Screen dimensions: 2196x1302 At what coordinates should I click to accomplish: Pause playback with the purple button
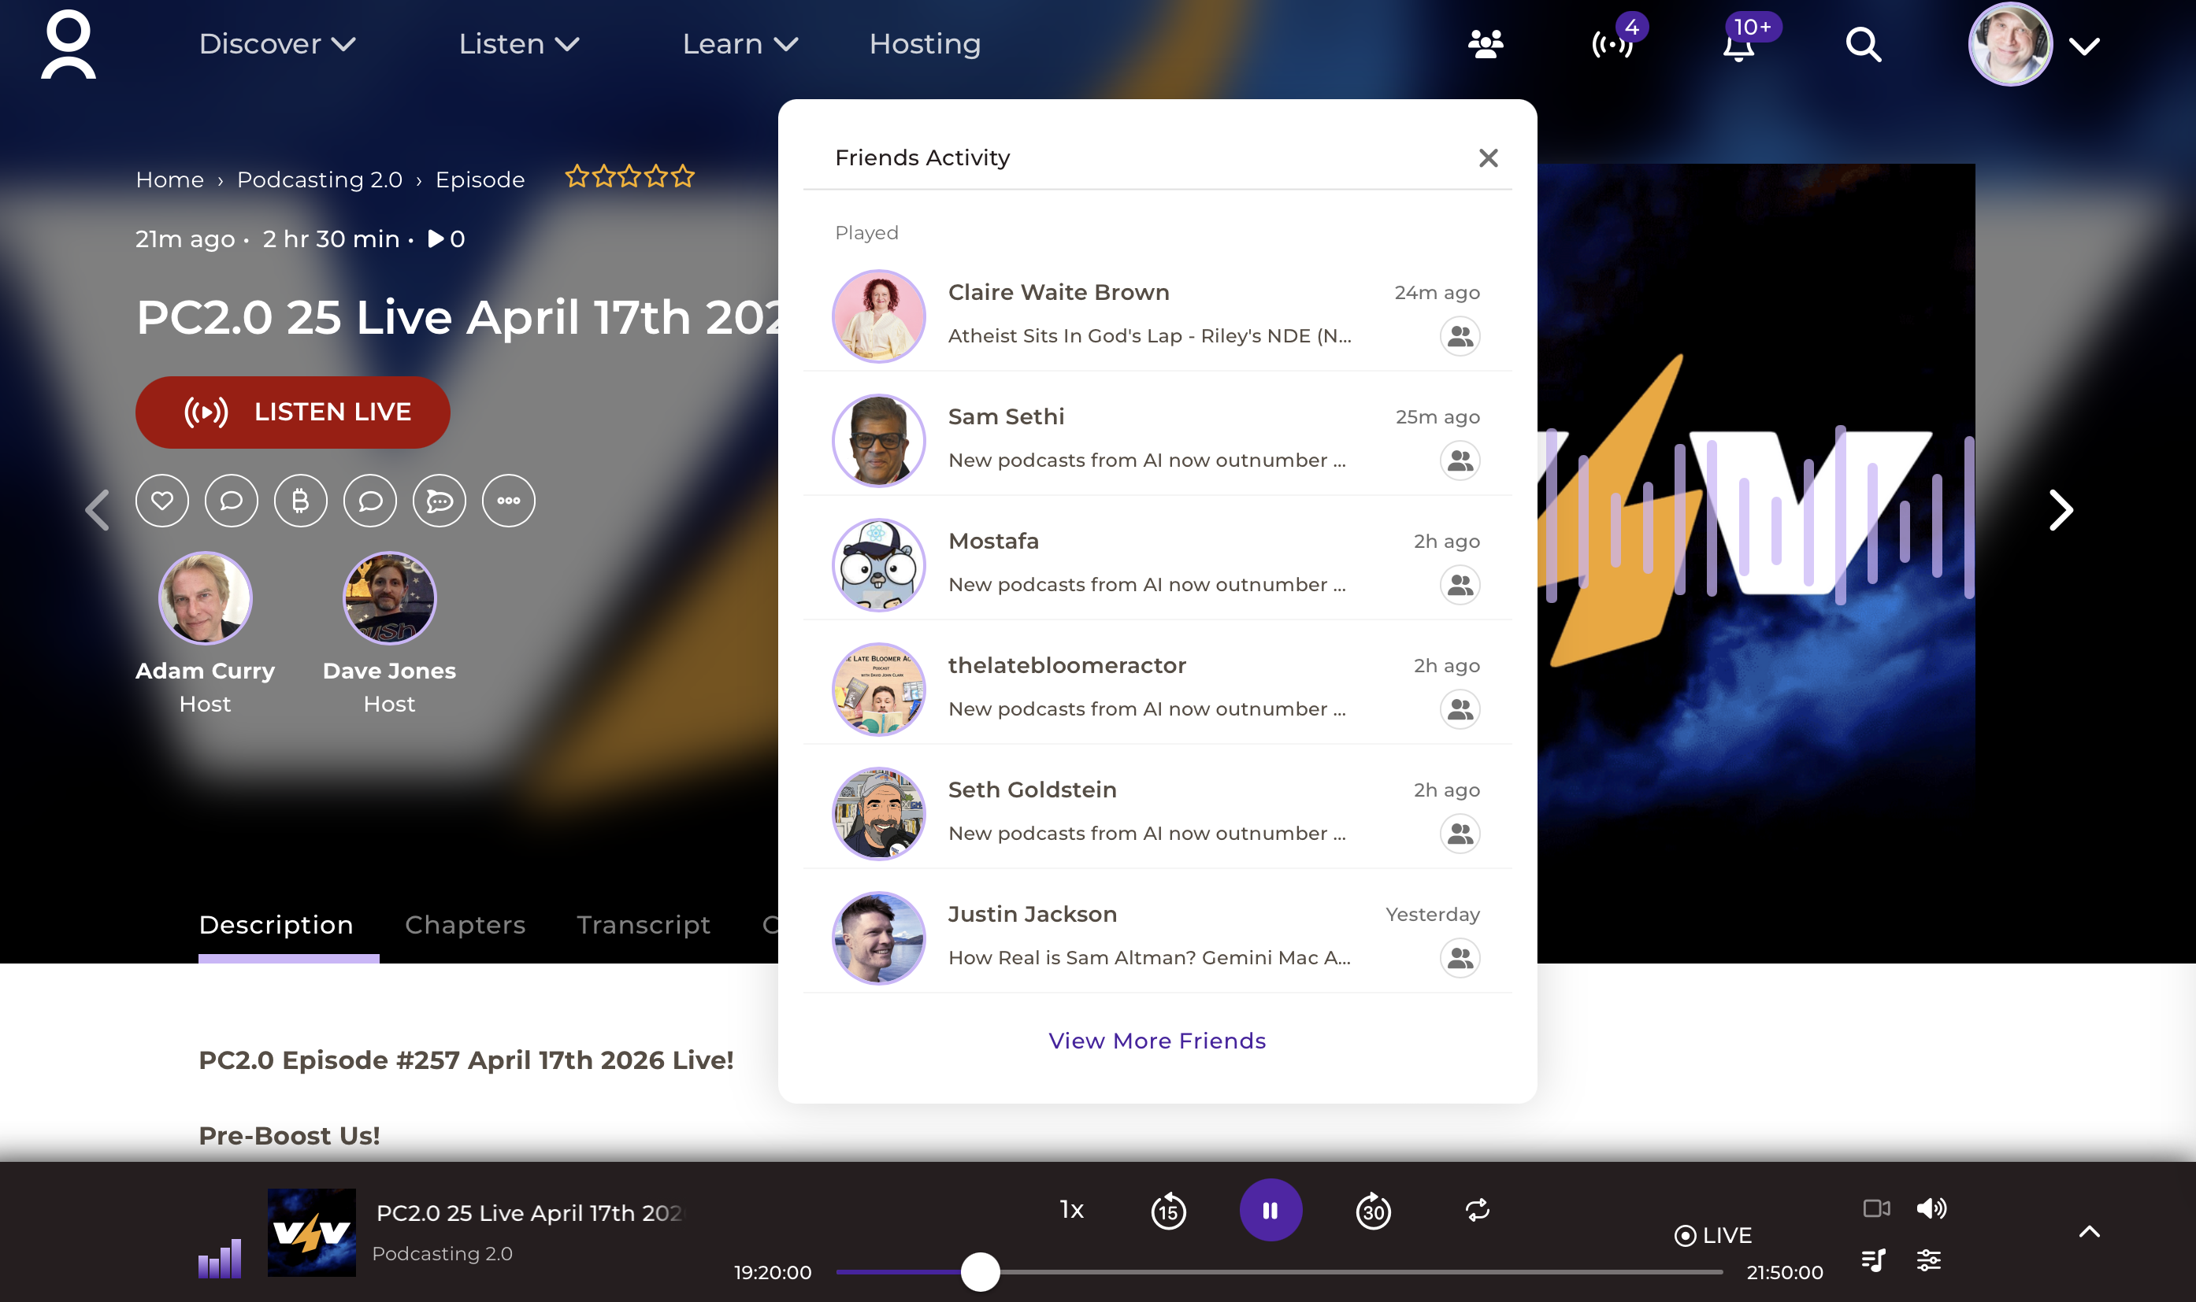[1271, 1211]
